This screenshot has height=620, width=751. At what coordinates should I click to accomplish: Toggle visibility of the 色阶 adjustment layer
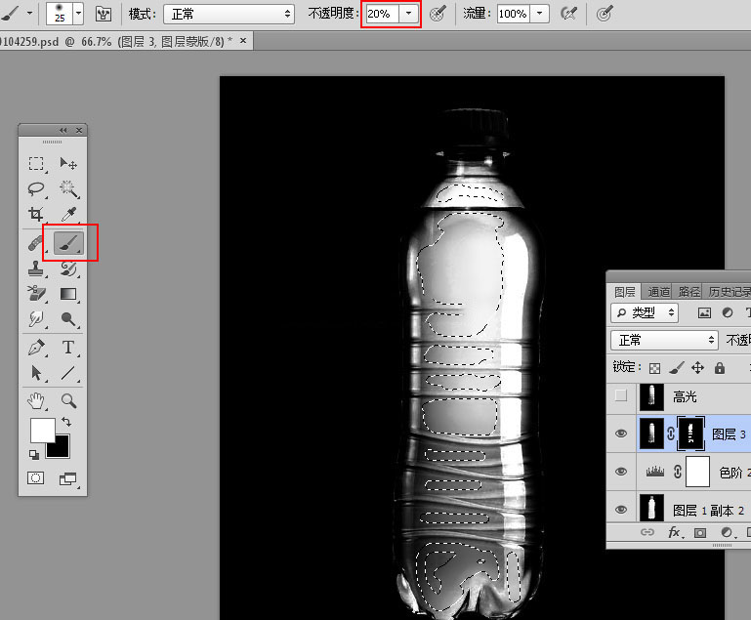pyautogui.click(x=620, y=472)
